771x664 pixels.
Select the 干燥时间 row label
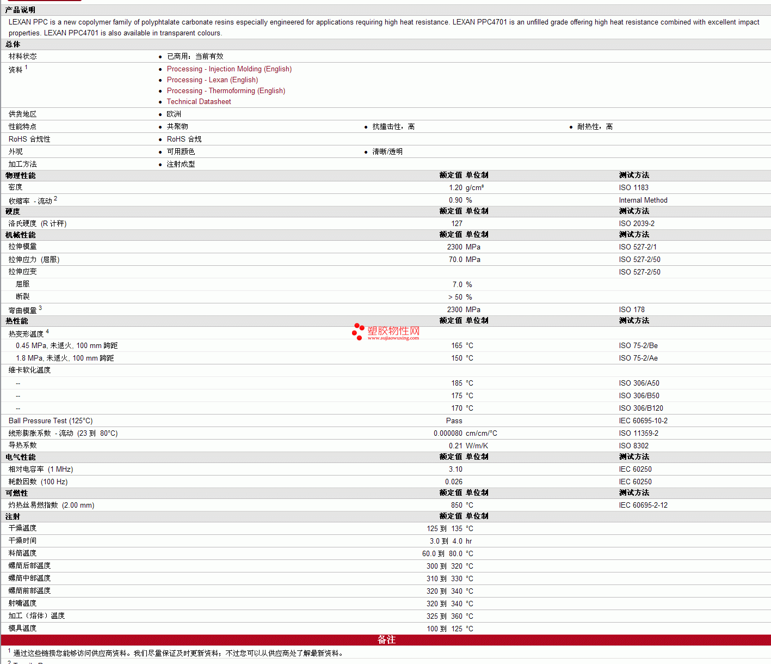(x=23, y=541)
